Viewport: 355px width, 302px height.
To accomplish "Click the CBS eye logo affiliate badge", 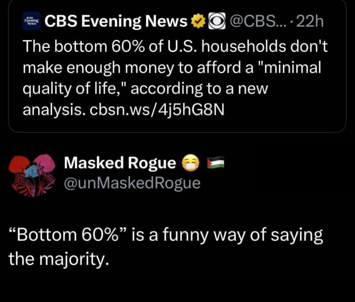I will coord(217,21).
